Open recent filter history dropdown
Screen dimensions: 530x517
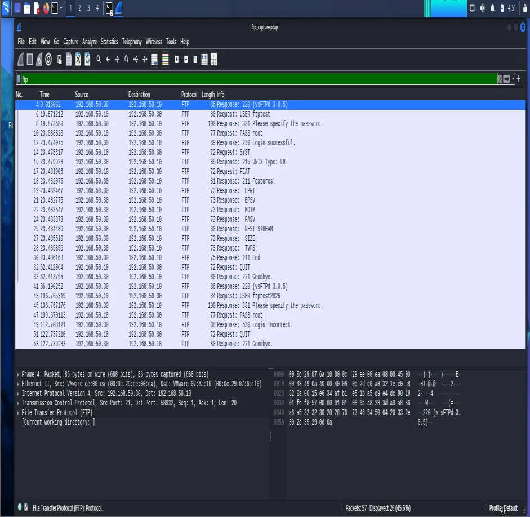[513, 79]
